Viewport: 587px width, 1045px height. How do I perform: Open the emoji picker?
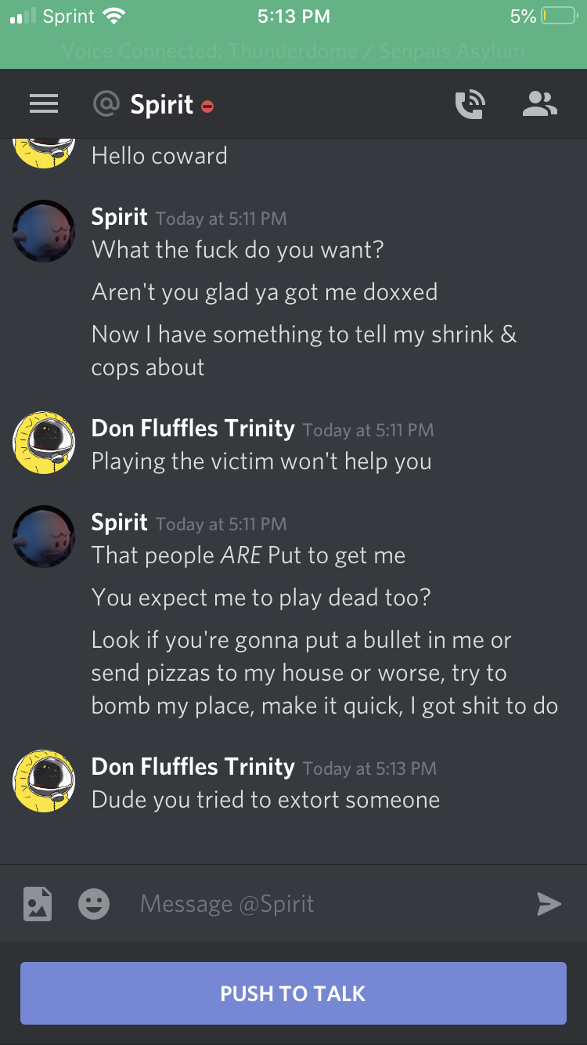tap(94, 904)
